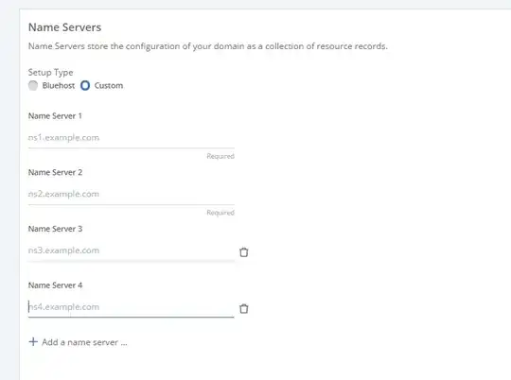Click the Name Server 2 label
The image size is (511, 380).
tap(55, 172)
